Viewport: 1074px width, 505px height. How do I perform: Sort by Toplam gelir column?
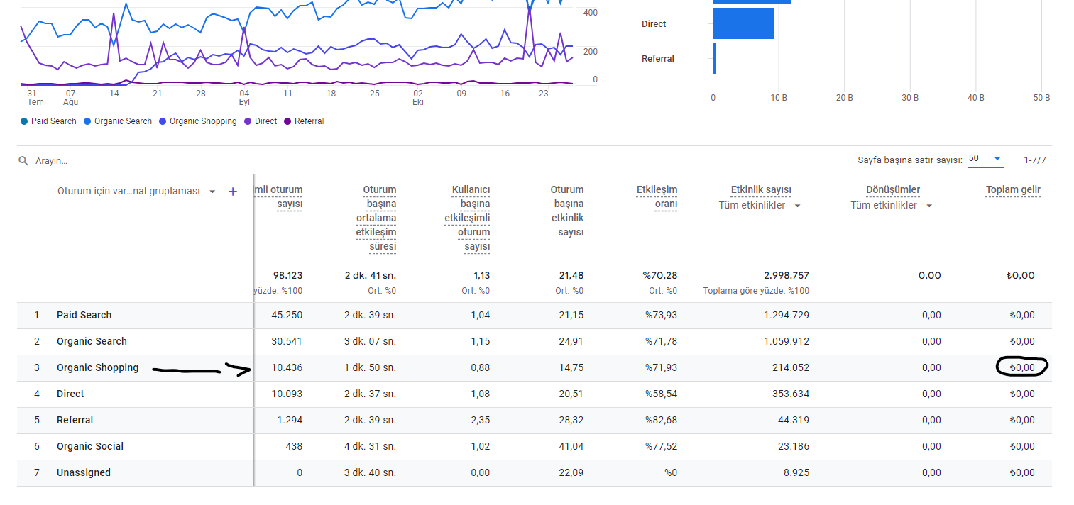coord(1013,189)
